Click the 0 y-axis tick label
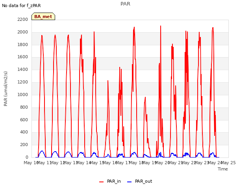This screenshot has height=189, width=252. pyautogui.click(x=27, y=157)
